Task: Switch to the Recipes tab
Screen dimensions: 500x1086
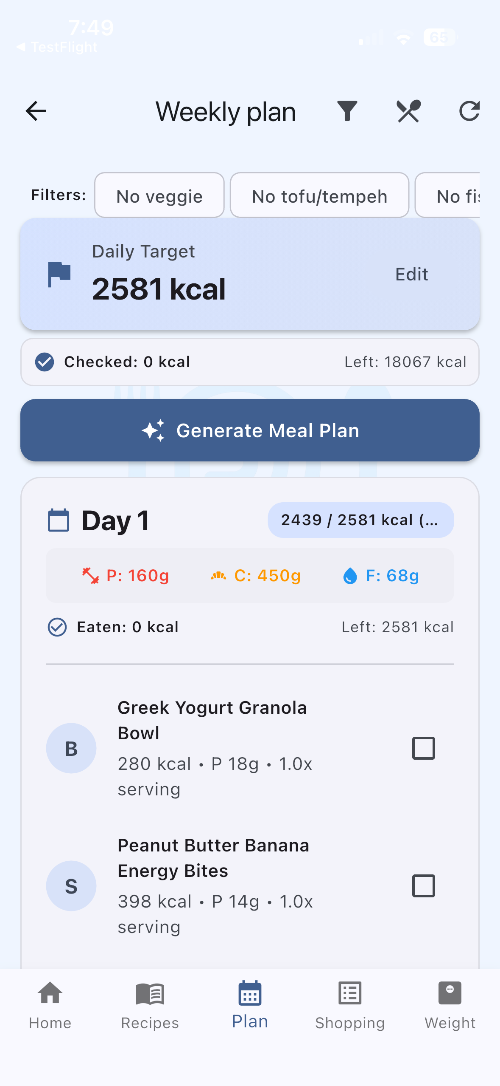Action: coord(150,1006)
